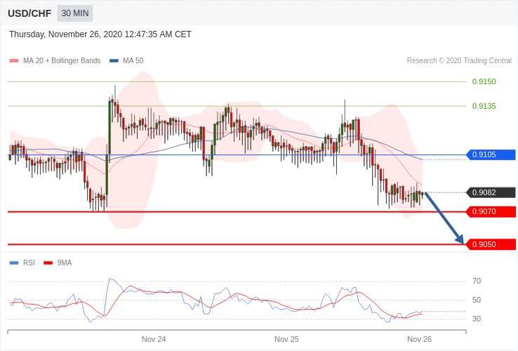Select the RSI 70 level label
The width and height of the screenshot is (518, 351).
[477, 282]
